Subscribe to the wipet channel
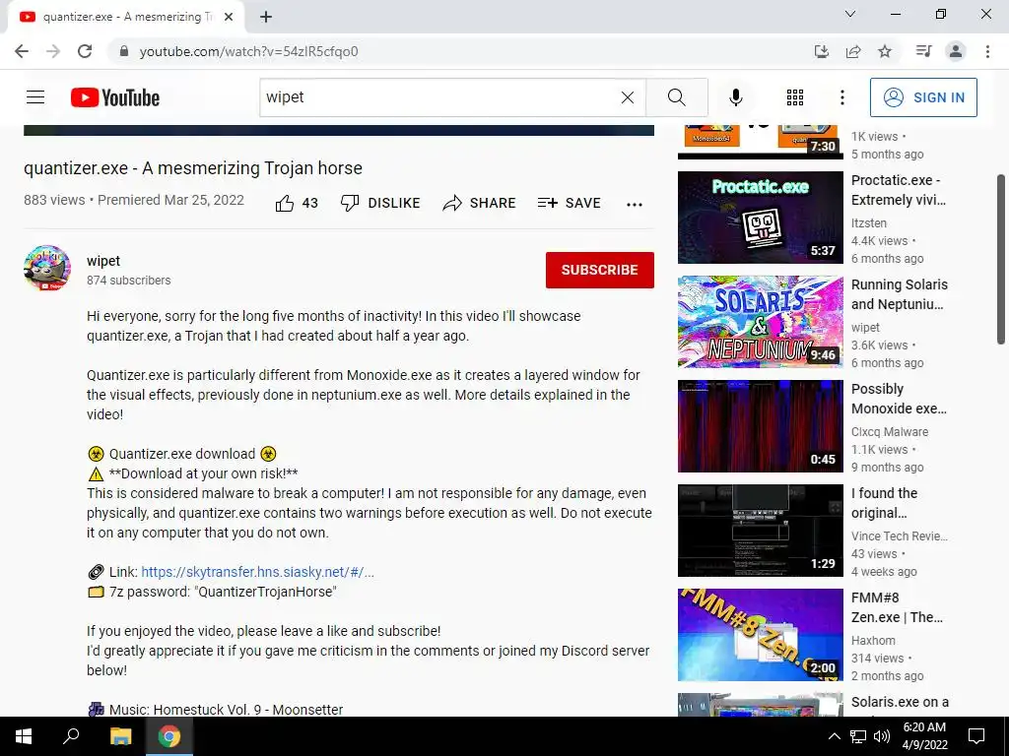 pyautogui.click(x=600, y=270)
